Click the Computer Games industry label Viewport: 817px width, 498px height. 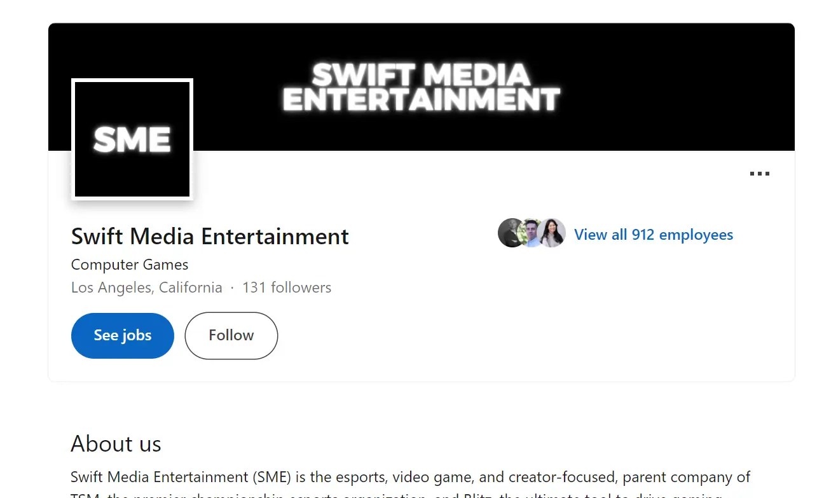(x=129, y=265)
